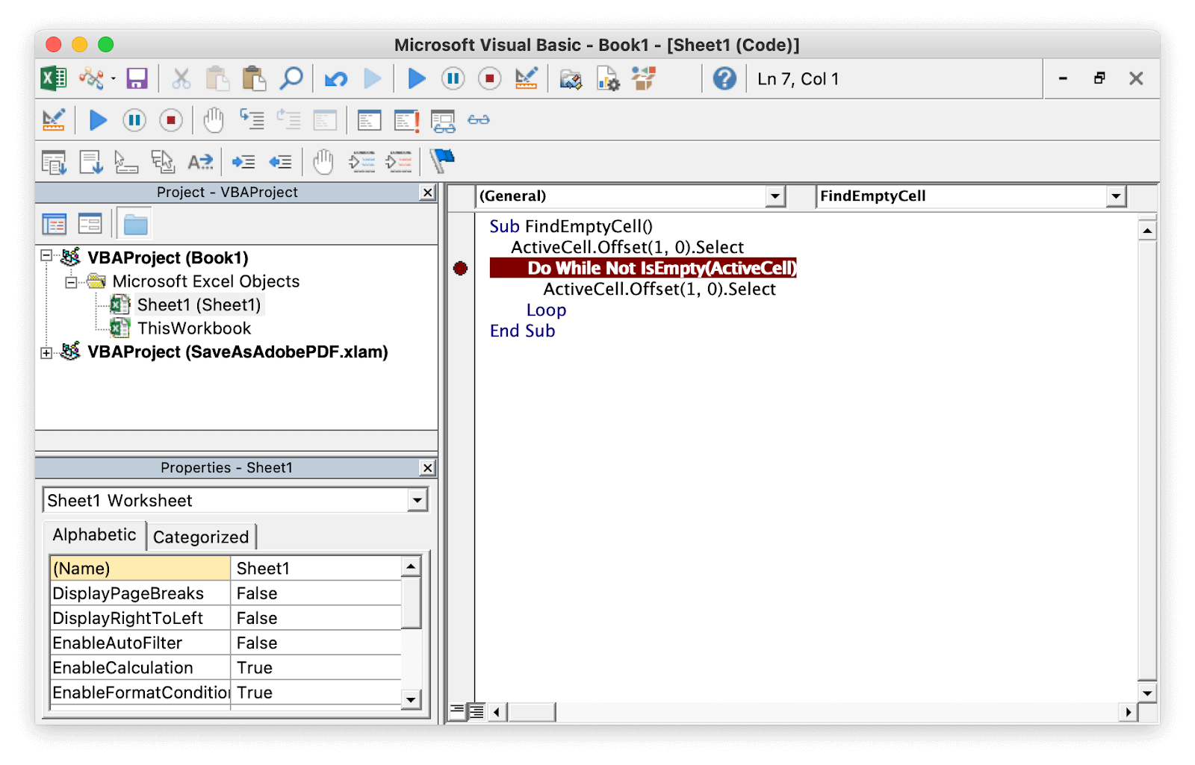The height and width of the screenshot is (765, 1195).
Task: Select the Alphabetic properties tab
Action: click(94, 535)
